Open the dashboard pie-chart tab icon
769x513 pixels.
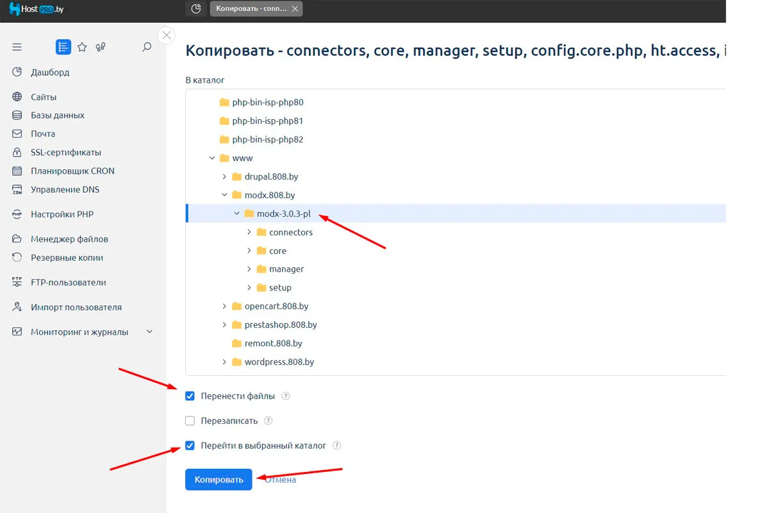tap(196, 9)
